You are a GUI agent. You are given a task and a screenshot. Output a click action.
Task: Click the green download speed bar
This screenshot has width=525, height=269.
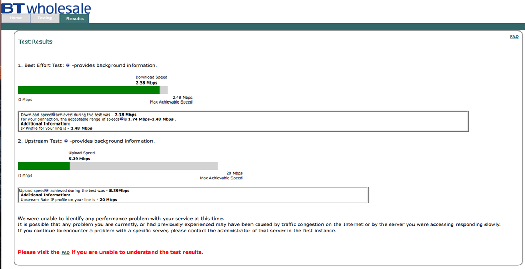pos(89,90)
